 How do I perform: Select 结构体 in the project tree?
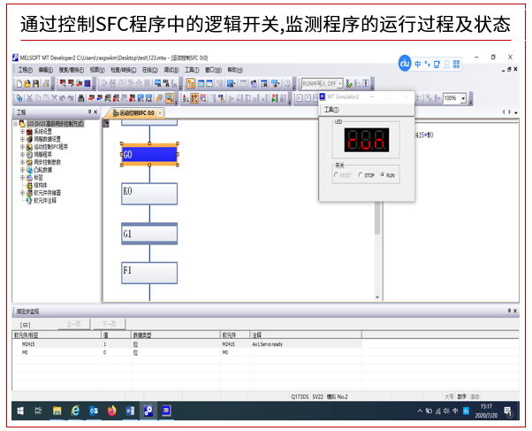click(x=41, y=185)
